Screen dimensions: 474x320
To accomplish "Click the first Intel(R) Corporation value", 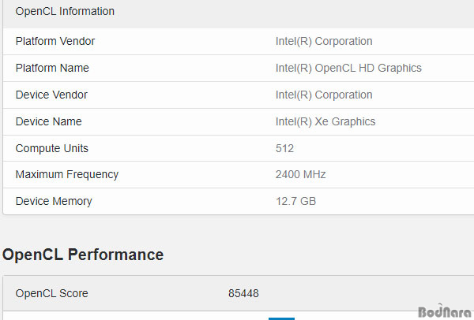I will pos(324,41).
